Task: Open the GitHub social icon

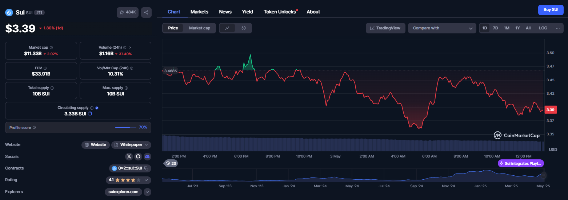Action: [x=138, y=156]
